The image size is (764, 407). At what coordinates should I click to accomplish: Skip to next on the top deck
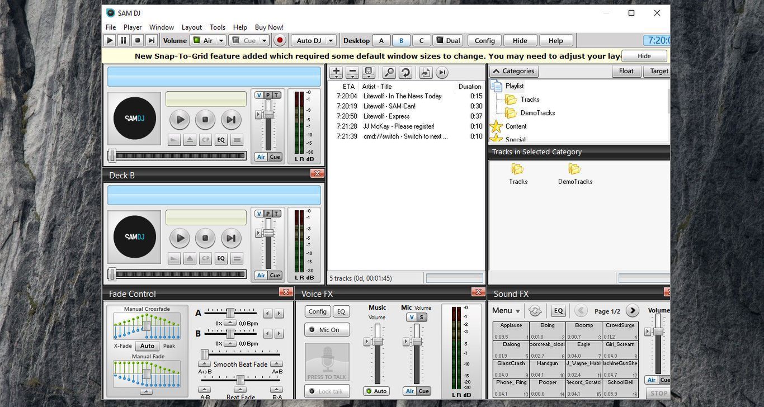(x=231, y=119)
